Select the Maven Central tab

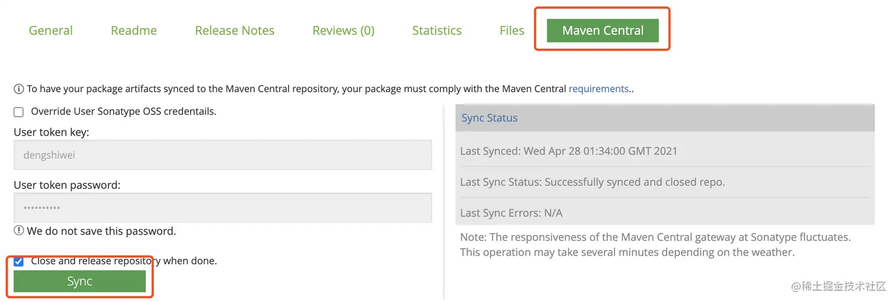click(x=603, y=31)
